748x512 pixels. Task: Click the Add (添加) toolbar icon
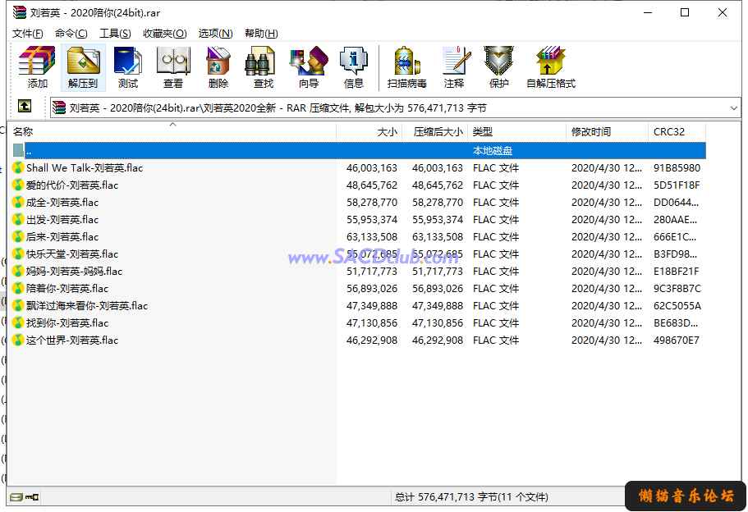(x=37, y=67)
